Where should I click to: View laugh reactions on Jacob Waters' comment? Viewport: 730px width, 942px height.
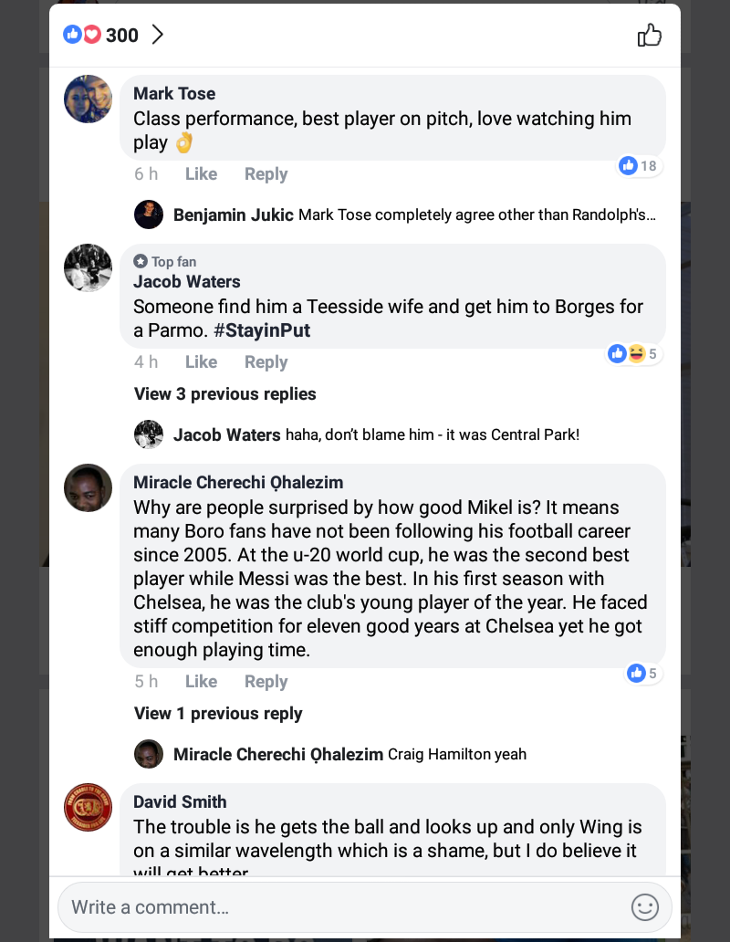(x=636, y=354)
